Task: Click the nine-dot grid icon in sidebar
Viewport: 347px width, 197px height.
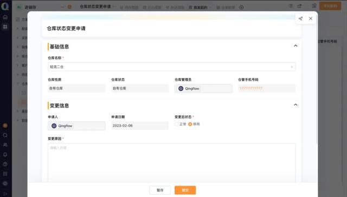Action: coord(5,174)
